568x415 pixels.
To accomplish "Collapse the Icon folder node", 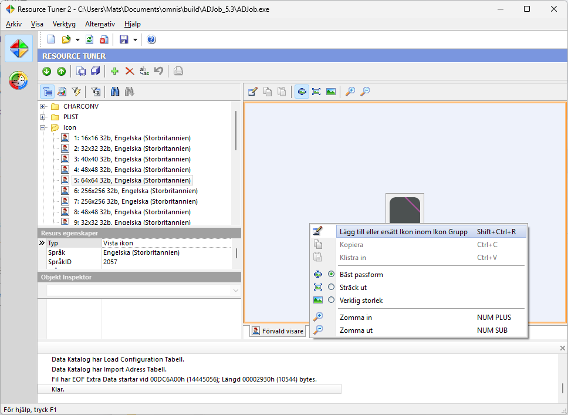I will pos(43,127).
